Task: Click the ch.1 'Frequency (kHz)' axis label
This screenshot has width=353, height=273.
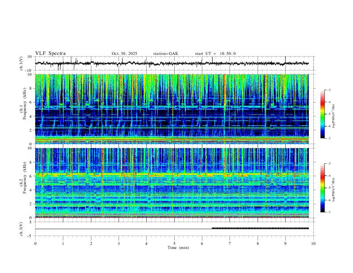Action: [25, 104]
